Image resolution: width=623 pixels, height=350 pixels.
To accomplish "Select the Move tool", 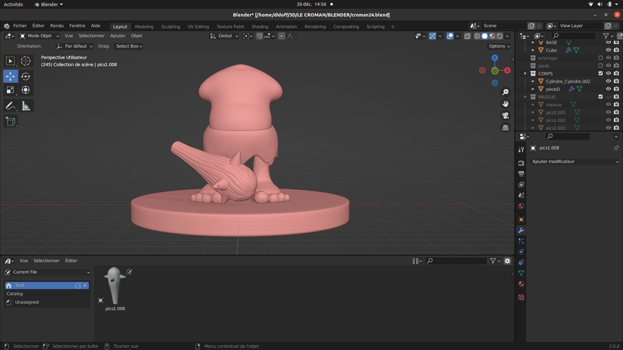I will pyautogui.click(x=10, y=76).
